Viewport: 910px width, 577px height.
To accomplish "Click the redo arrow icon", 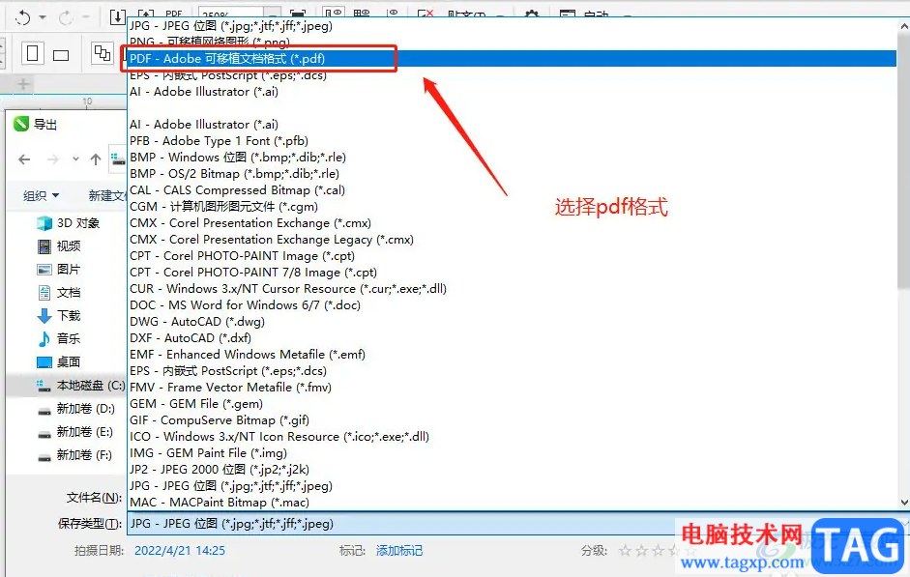I will coord(65,17).
